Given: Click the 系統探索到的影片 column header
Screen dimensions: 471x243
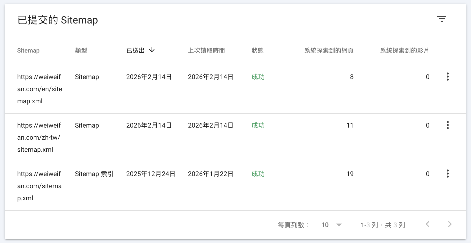Looking at the screenshot, I should [405, 51].
